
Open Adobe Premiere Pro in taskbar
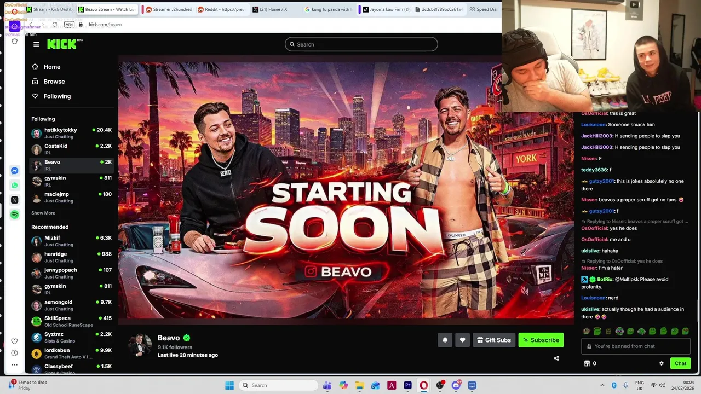point(407,385)
